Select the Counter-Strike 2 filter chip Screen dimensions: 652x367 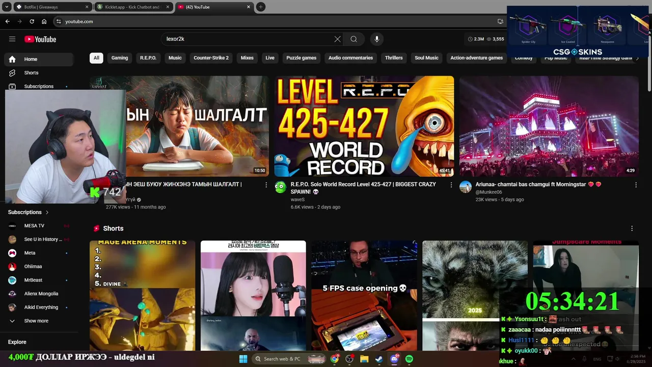(x=211, y=58)
